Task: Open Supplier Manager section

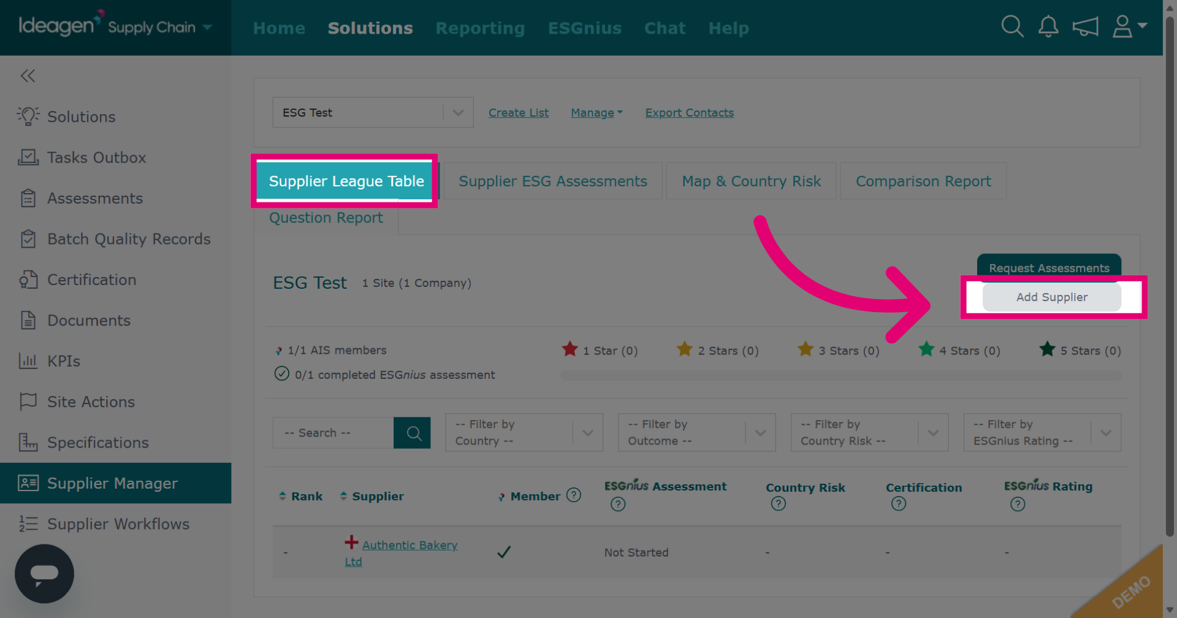Action: tap(115, 483)
